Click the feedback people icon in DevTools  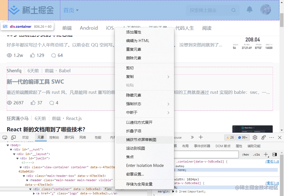[x=264, y=137]
